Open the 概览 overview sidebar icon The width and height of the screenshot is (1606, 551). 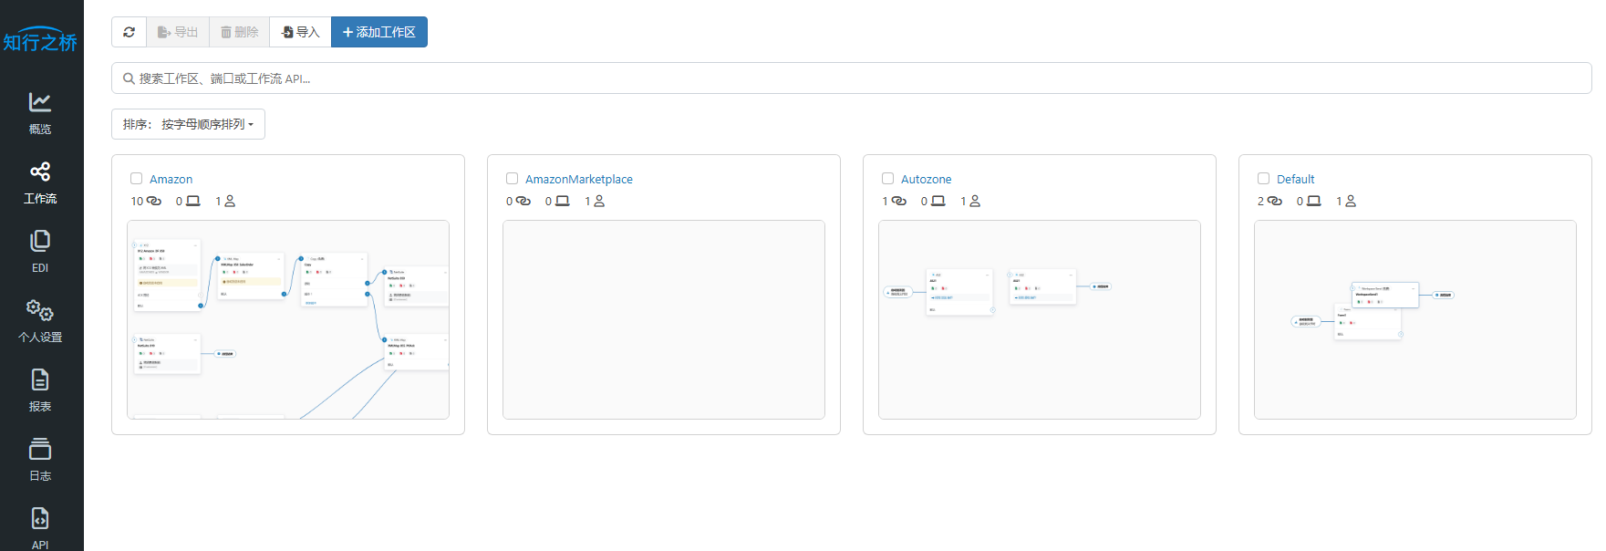point(40,102)
